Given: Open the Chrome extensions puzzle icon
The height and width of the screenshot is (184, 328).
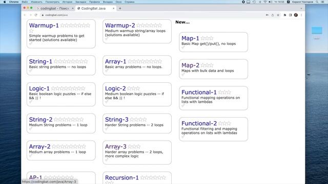Looking at the screenshot, I should 285,15.
